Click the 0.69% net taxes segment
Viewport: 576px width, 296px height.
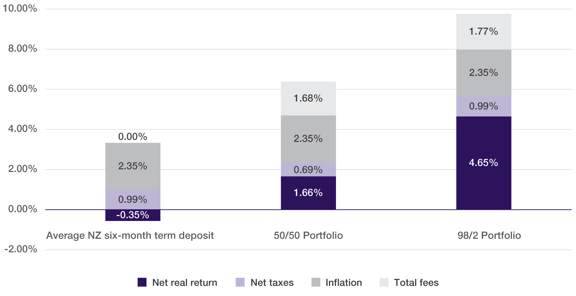click(x=308, y=169)
